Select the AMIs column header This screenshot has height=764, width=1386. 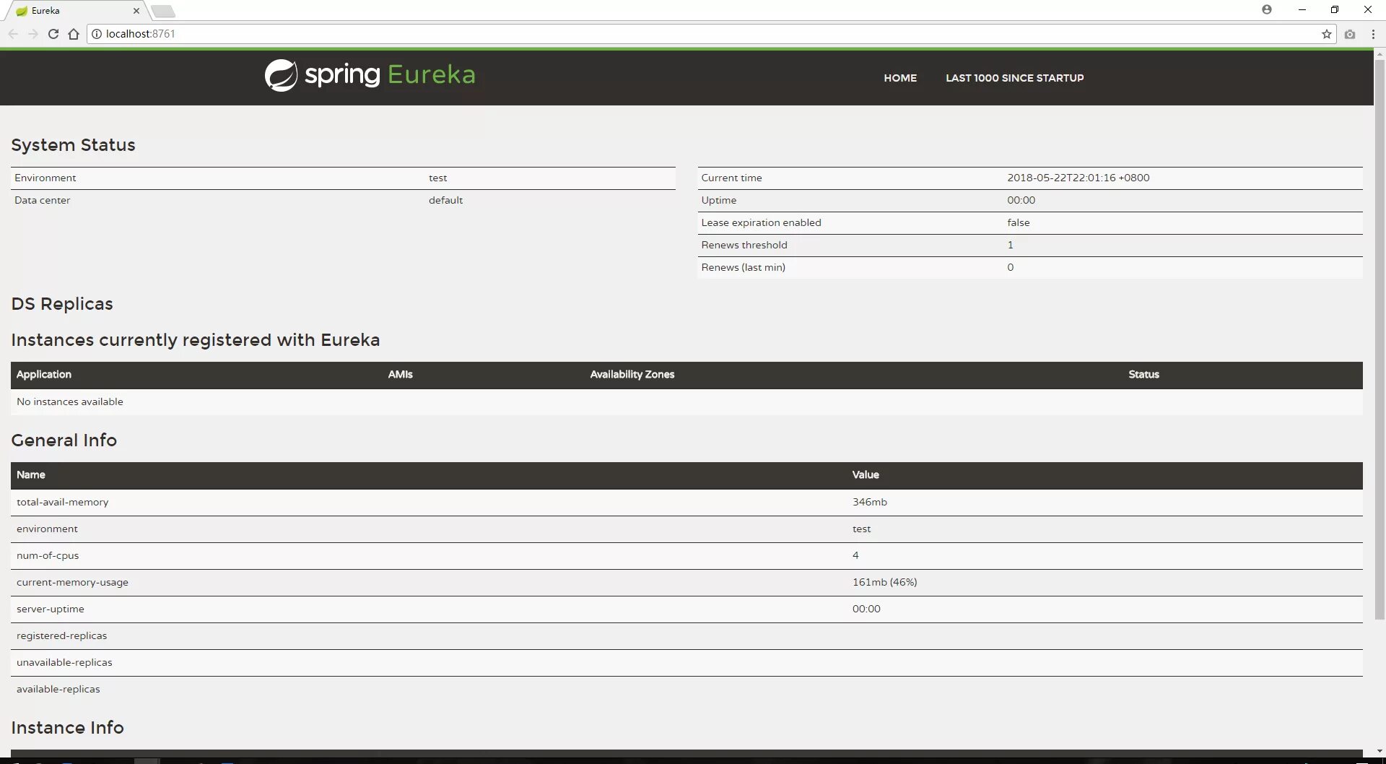tap(401, 374)
